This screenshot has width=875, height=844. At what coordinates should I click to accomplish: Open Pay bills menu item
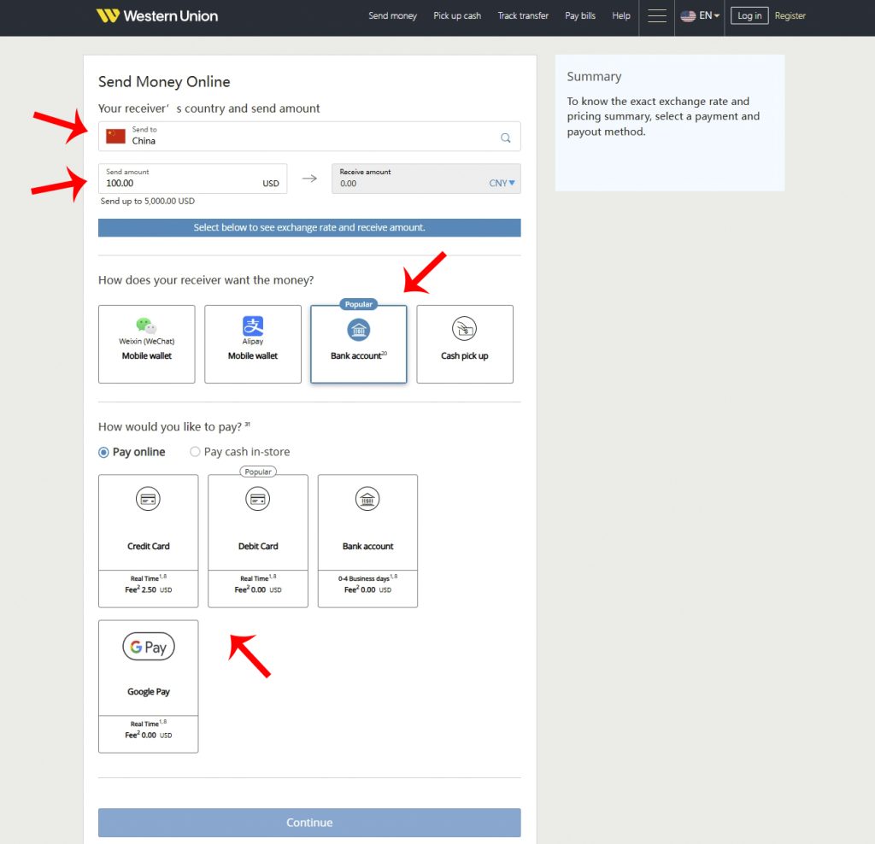click(580, 15)
